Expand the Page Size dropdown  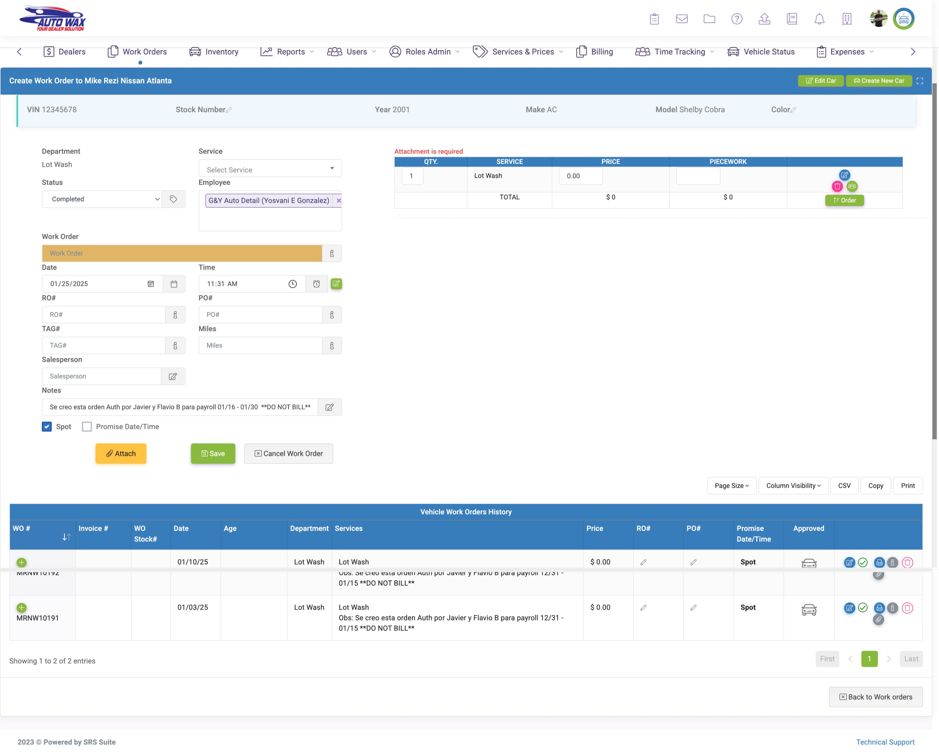(731, 486)
